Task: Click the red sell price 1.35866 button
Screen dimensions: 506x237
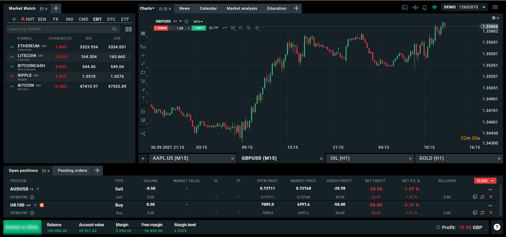Action: tap(161, 28)
